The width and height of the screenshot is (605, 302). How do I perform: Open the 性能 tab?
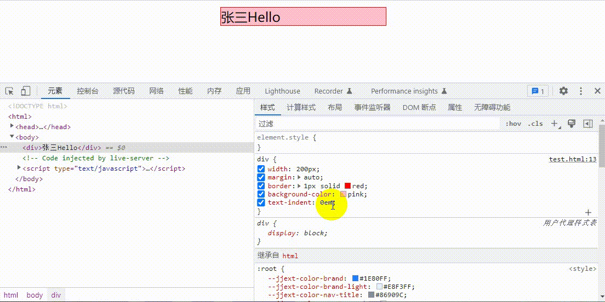click(185, 91)
